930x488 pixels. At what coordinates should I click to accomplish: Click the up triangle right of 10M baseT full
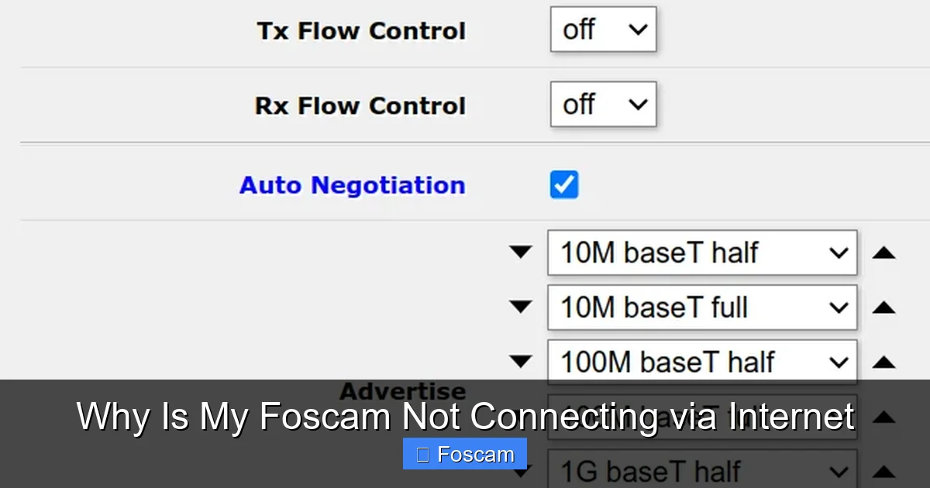883,306
